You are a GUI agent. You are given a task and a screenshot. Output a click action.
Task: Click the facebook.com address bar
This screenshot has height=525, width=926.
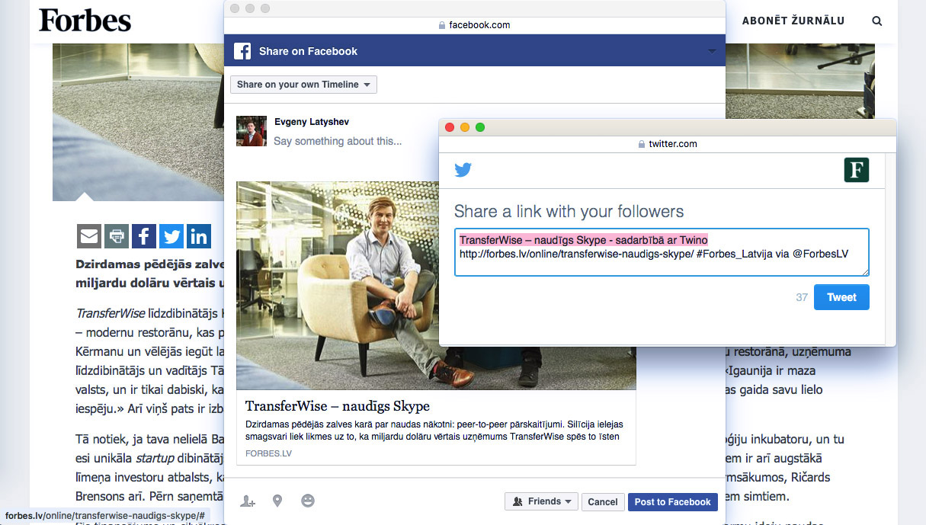[474, 24]
